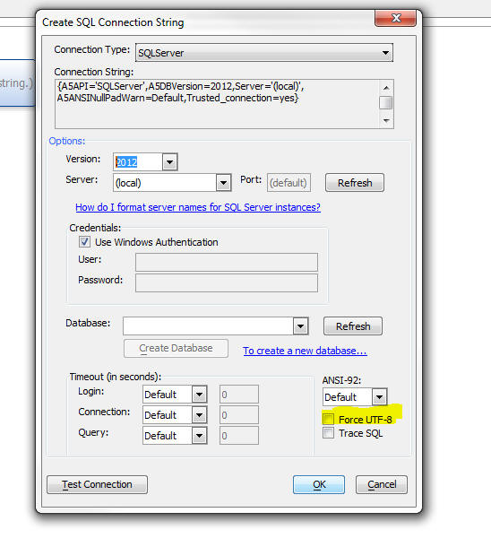
Task: Enable the Force UTF-8 checkbox
Action: point(328,419)
